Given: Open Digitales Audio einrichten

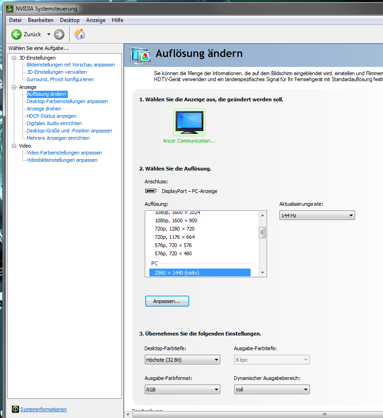Looking at the screenshot, I should pos(54,123).
